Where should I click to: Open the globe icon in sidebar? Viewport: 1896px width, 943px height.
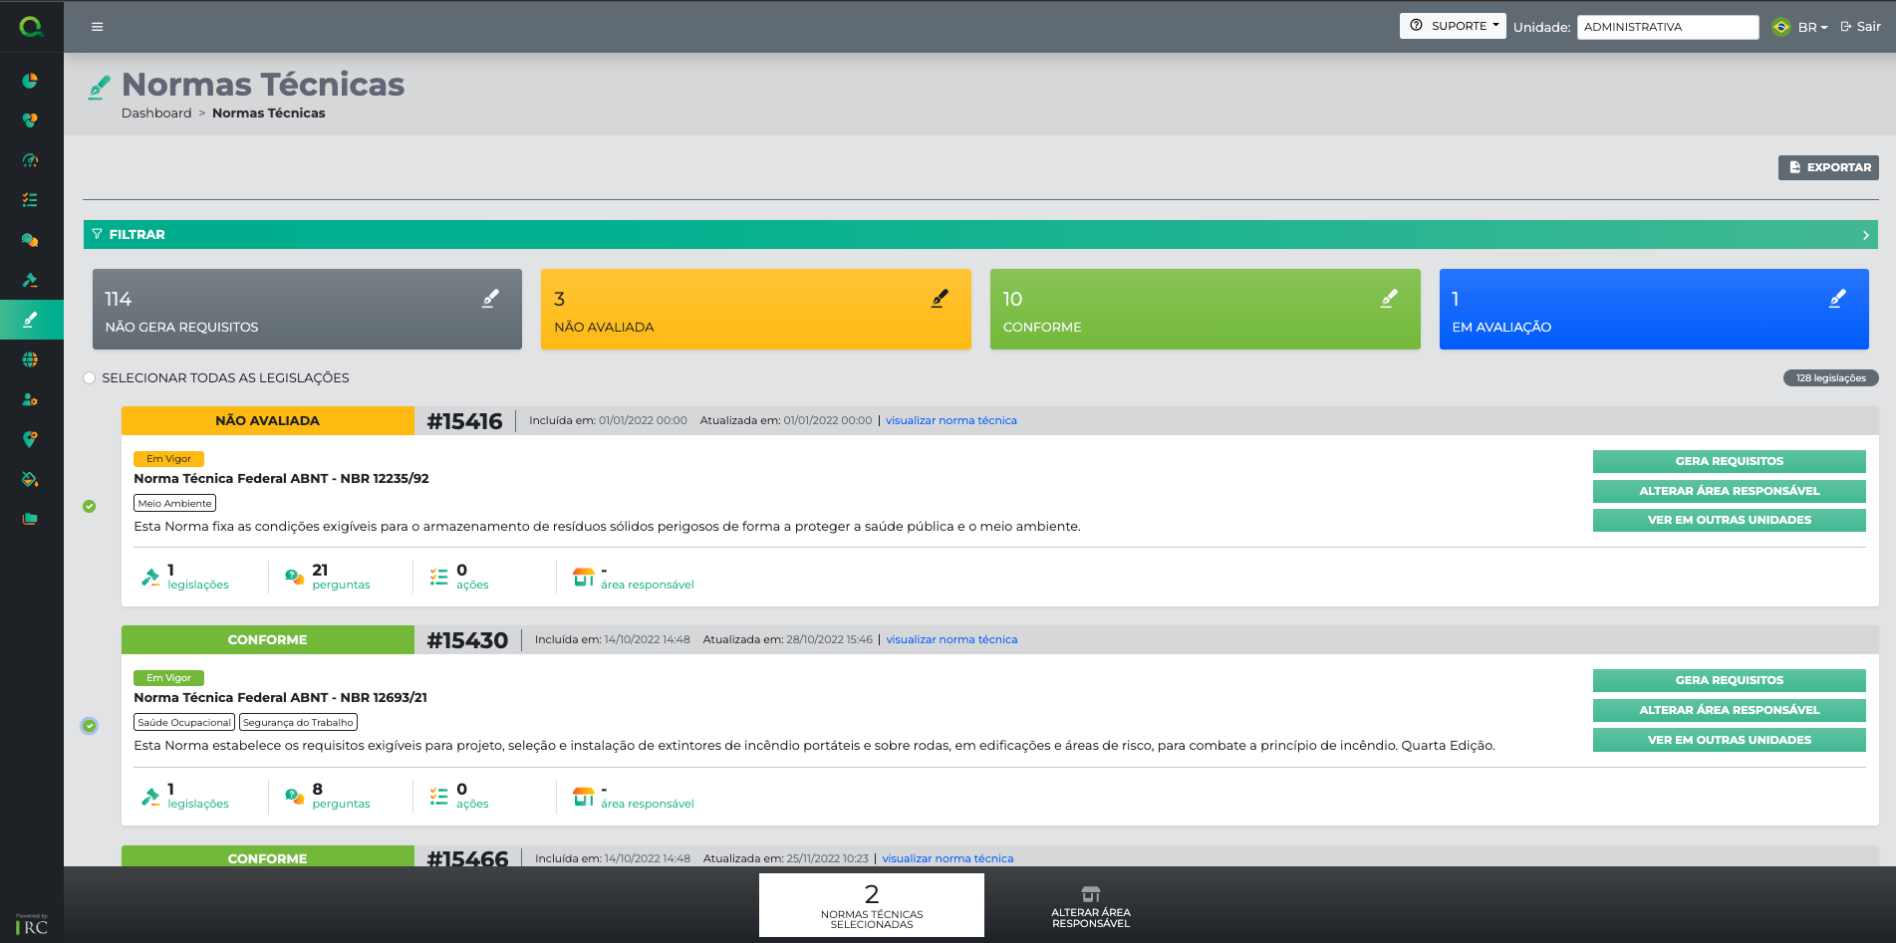click(30, 359)
